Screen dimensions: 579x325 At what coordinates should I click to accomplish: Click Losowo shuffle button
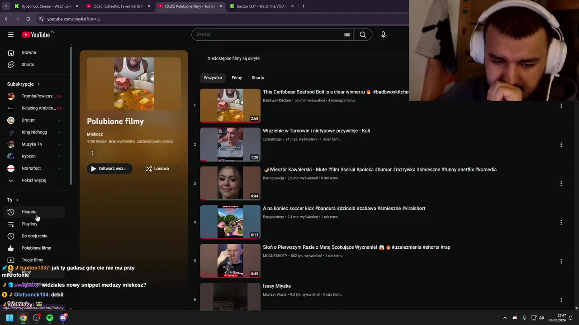coord(157,169)
